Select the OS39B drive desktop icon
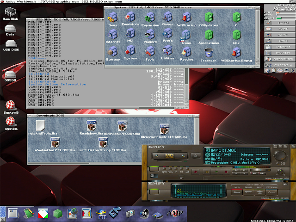The height and width of the screenshot is (222, 296). tap(10, 75)
